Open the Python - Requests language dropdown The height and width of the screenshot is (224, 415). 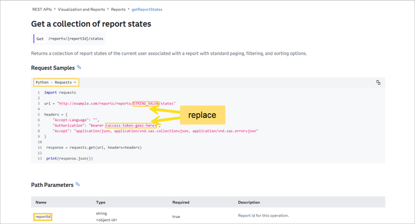(x=56, y=82)
